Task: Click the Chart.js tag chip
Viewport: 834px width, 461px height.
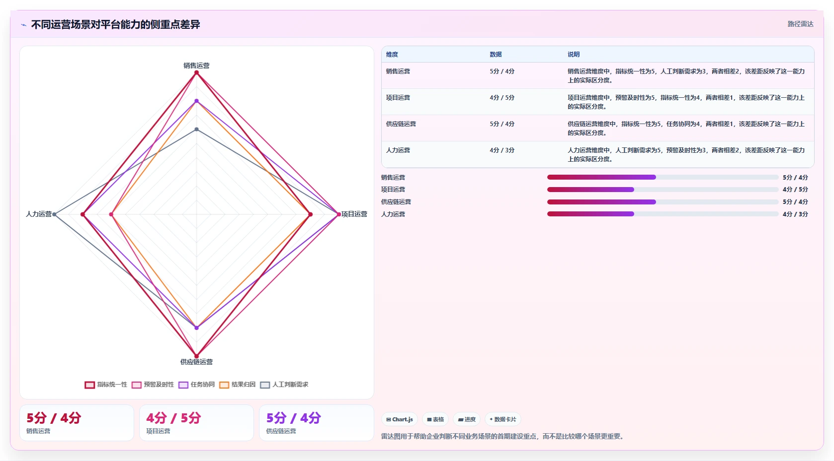Action: click(400, 419)
